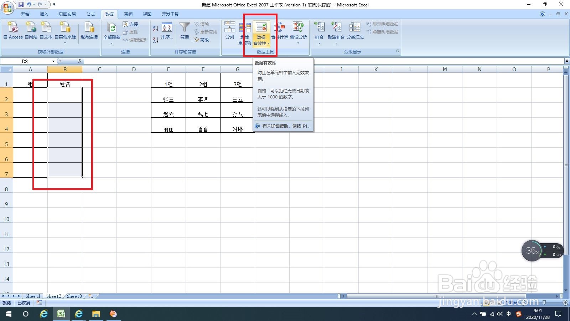
Task: Switch to Sheet3 worksheet tab
Action: point(74,296)
